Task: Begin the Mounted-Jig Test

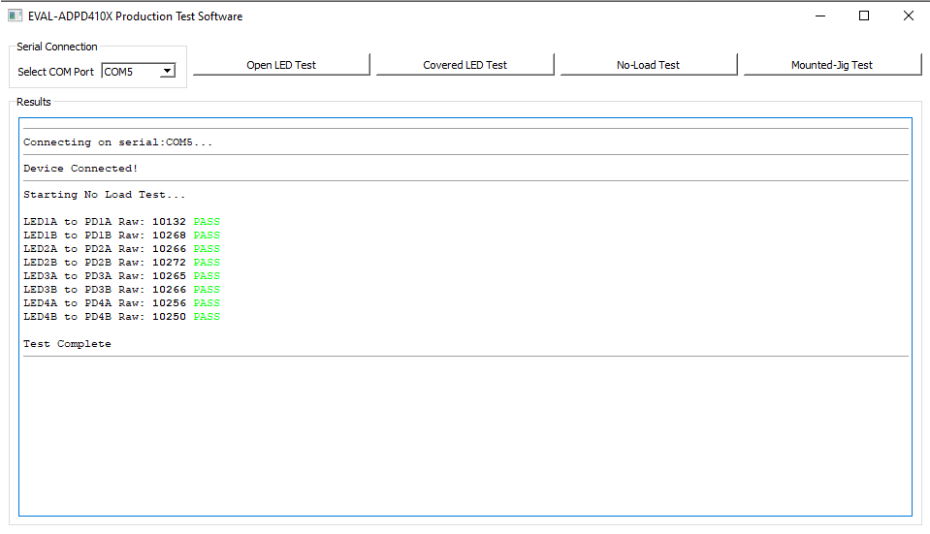Action: click(831, 65)
